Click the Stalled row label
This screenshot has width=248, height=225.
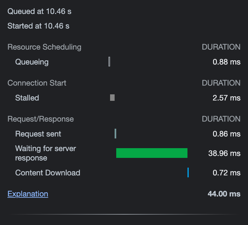(x=27, y=98)
